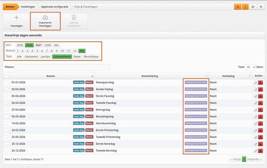The width and height of the screenshot is (267, 168).
Task: Click the orange clock icon in top bar
Action: click(x=237, y=7)
